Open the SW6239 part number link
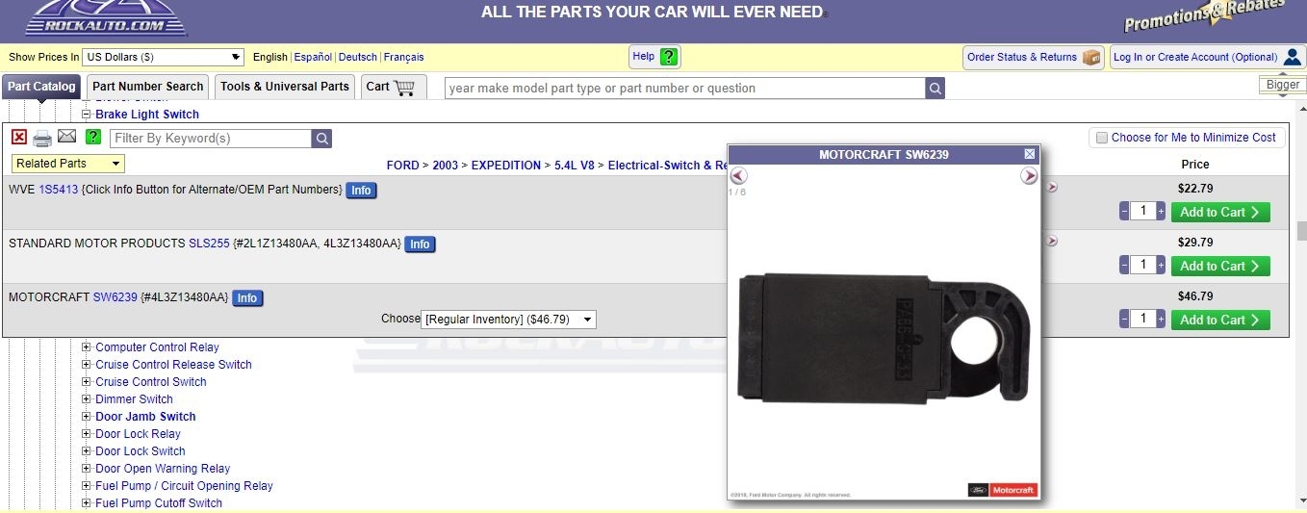 pos(115,297)
